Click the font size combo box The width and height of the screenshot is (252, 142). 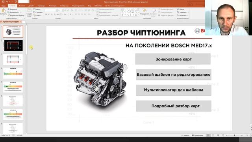tap(59, 10)
